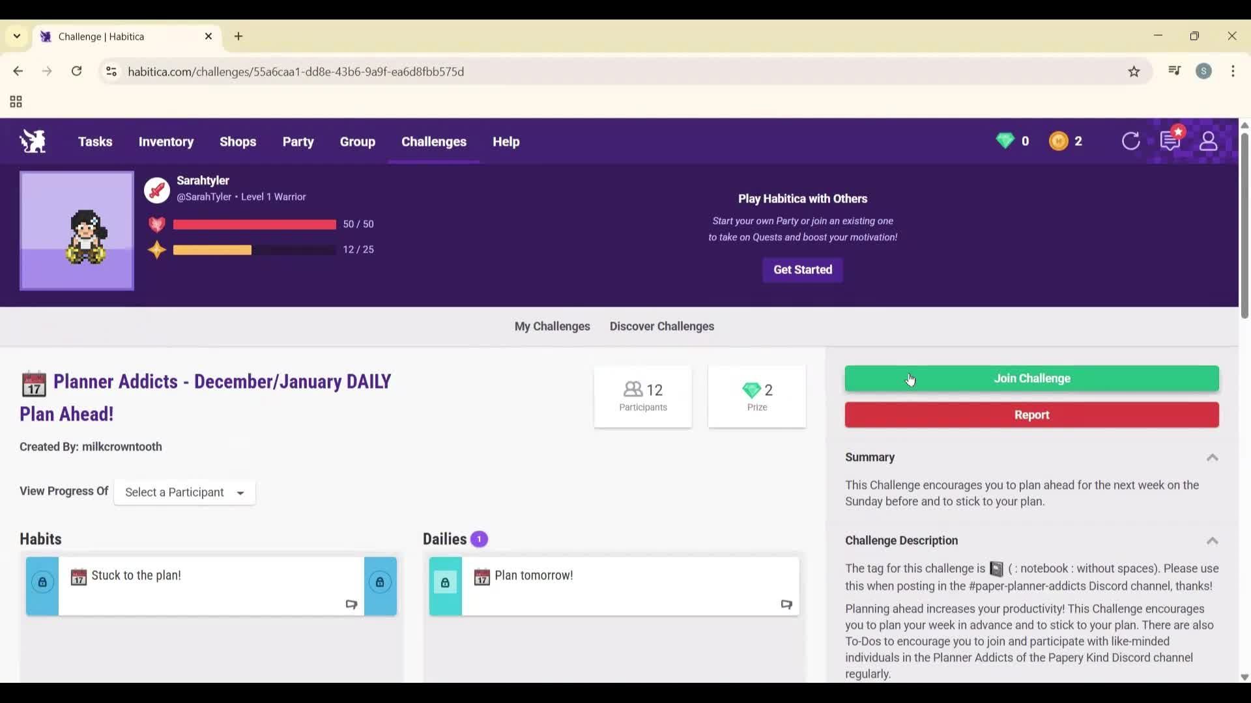The height and width of the screenshot is (703, 1251).
Task: Open the Inventory menu
Action: tap(166, 141)
